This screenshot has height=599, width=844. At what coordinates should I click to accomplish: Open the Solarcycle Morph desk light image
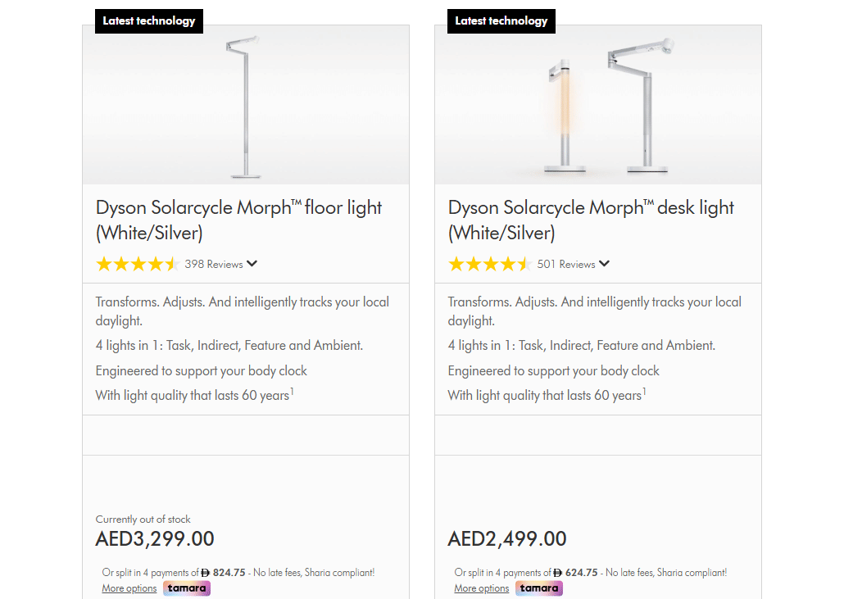pos(597,107)
